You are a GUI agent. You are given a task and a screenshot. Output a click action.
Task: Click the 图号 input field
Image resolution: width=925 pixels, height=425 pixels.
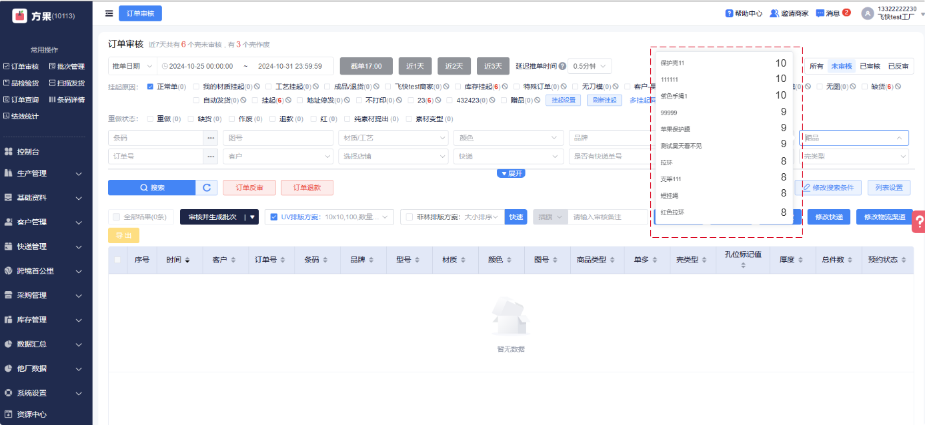point(278,138)
